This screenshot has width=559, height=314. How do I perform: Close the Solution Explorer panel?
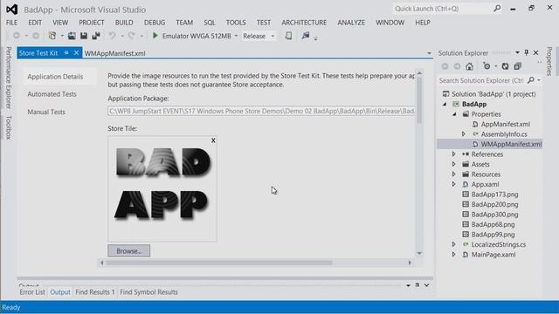pyautogui.click(x=535, y=52)
